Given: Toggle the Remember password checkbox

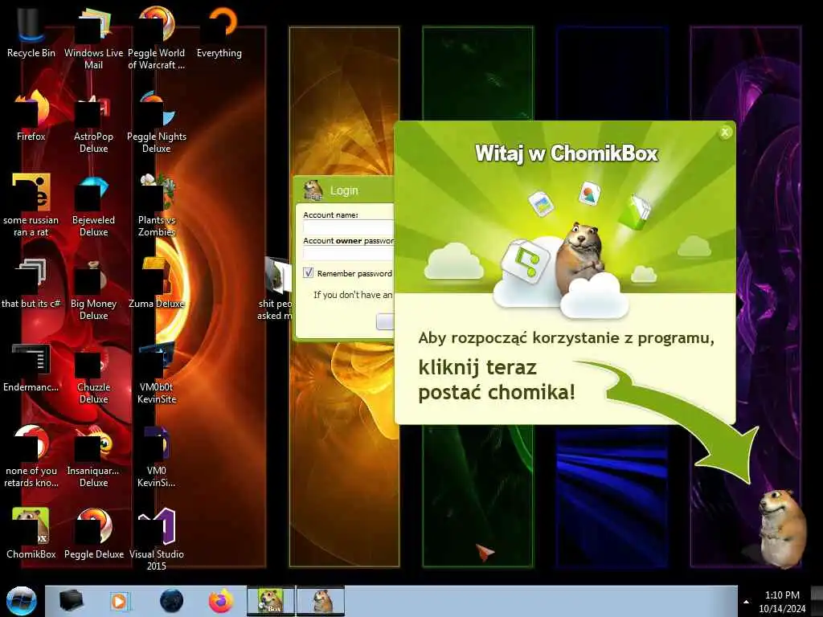Looking at the screenshot, I should pos(308,273).
